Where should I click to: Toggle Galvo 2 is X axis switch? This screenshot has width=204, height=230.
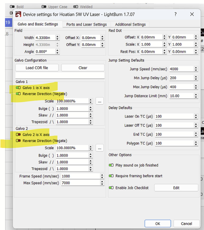(18, 134)
